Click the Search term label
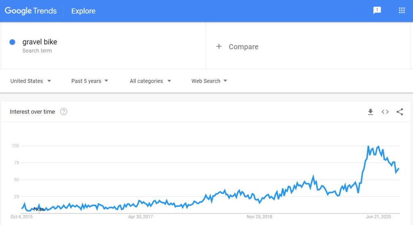 point(37,50)
